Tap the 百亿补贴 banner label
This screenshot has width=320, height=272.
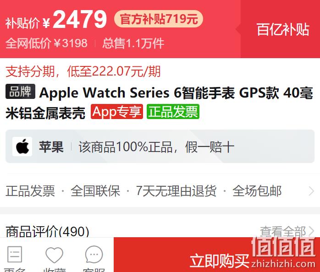[283, 30]
